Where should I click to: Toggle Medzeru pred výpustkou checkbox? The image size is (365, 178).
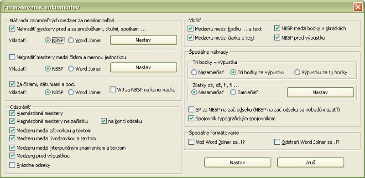(12, 155)
